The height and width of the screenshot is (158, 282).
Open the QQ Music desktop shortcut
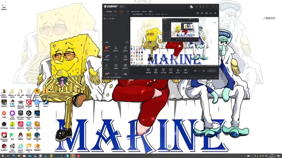(12, 124)
